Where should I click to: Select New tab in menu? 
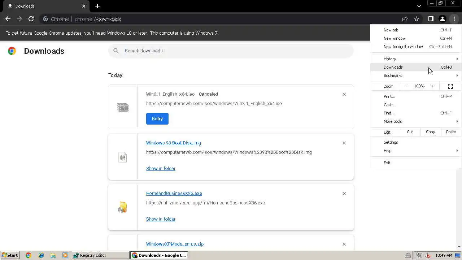coord(416,30)
